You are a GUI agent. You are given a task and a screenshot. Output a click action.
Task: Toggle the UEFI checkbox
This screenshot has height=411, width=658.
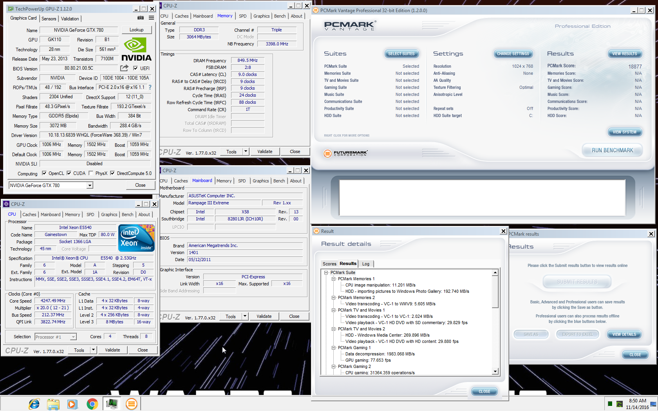click(136, 68)
